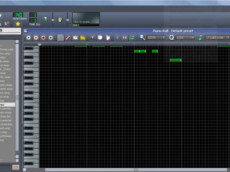
Task: Click the filter input field in browser
Action: pyautogui.click(x=5, y=167)
